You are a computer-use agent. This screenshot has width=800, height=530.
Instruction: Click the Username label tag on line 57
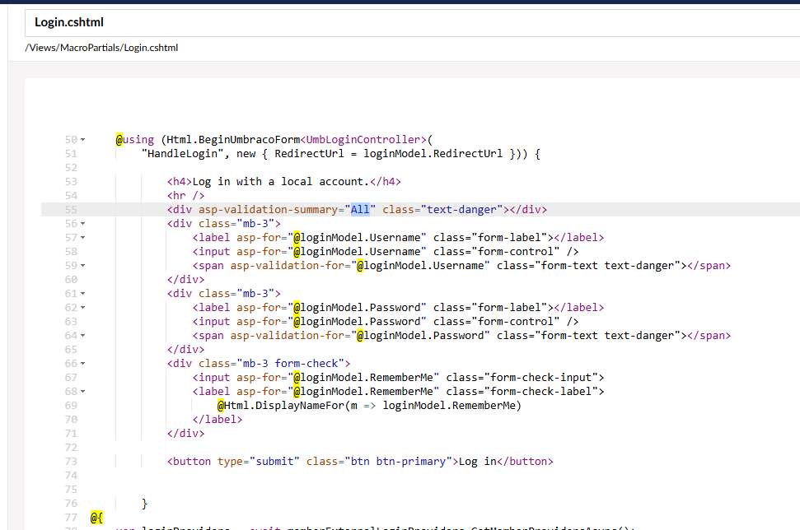click(x=398, y=238)
